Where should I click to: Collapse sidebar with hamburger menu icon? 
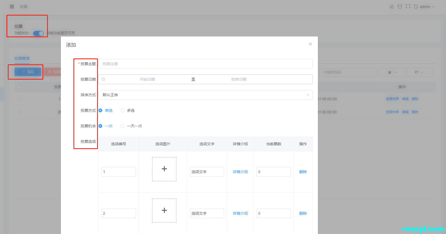[x=12, y=7]
